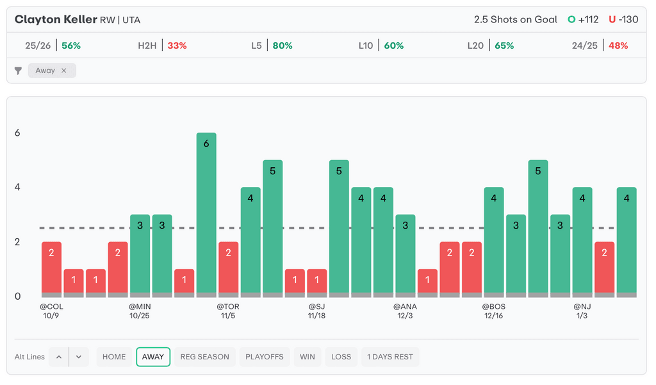Select the 1 DAYS REST filter
656x385 pixels.
pos(390,357)
